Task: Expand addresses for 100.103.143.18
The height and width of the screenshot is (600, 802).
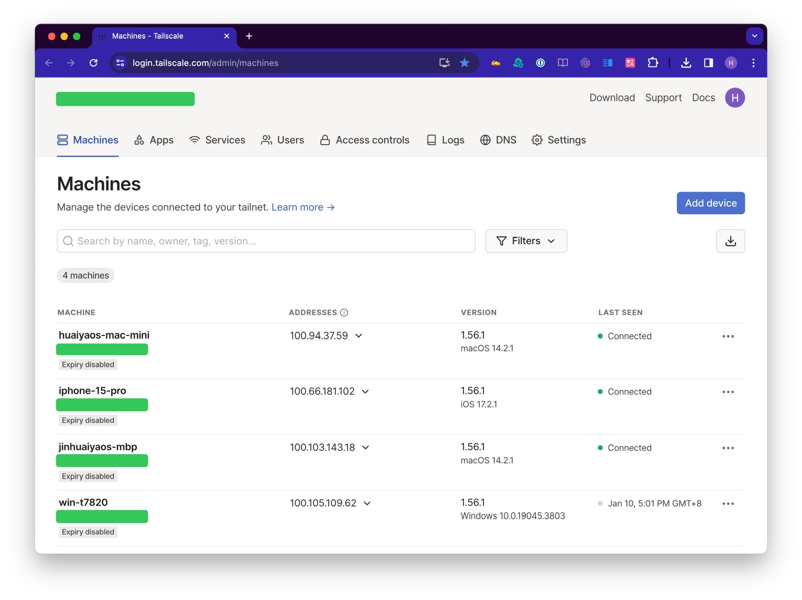Action: pyautogui.click(x=366, y=447)
